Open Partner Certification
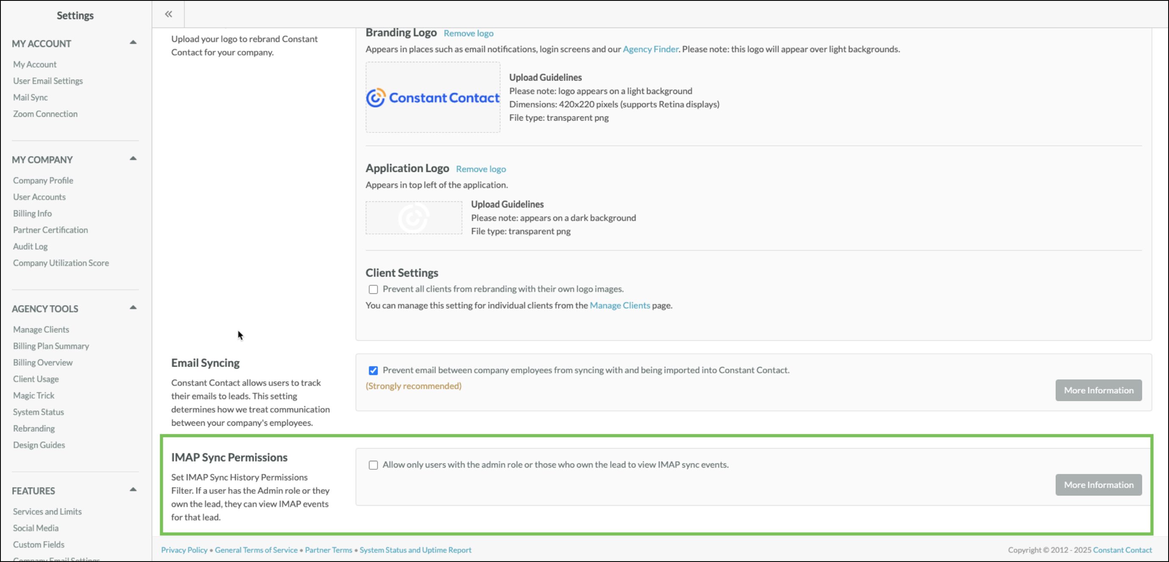 pyautogui.click(x=50, y=230)
